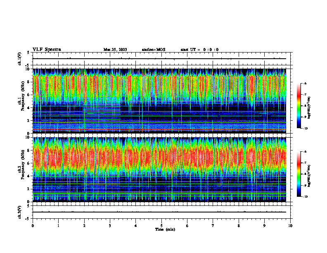Viewport: 327px width, 253px height.
Task: Click time axis tick label "8"
Action: [239, 226]
